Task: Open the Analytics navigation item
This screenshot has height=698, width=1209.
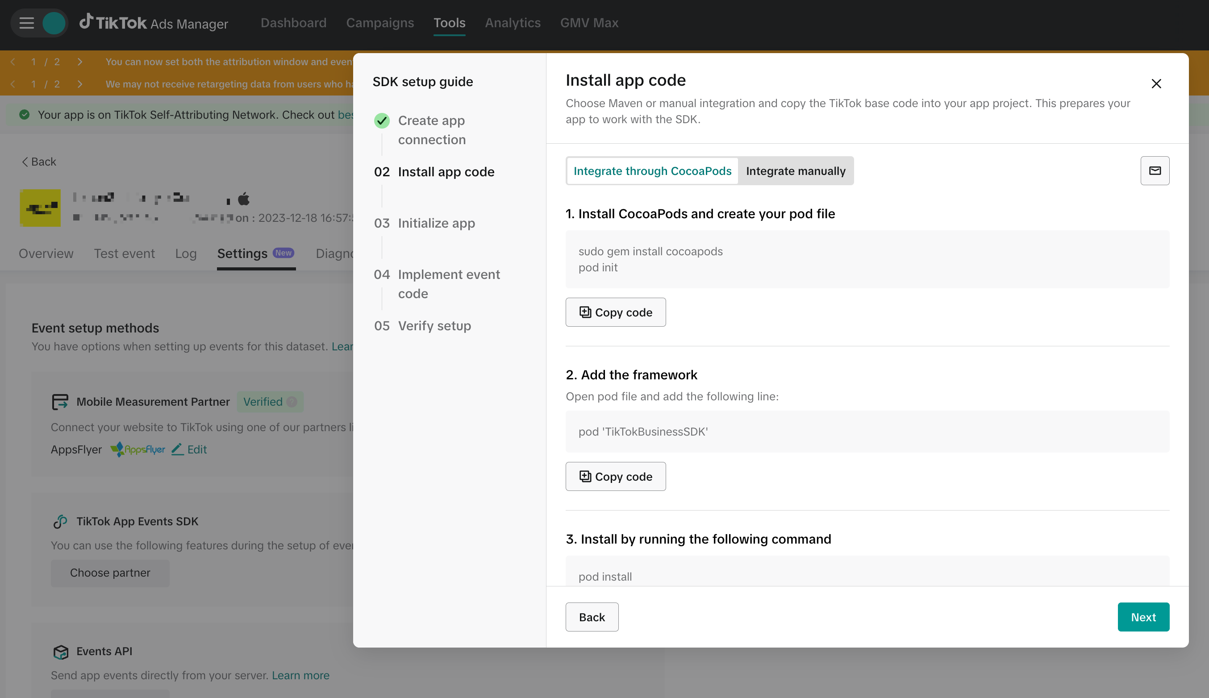Action: [513, 22]
